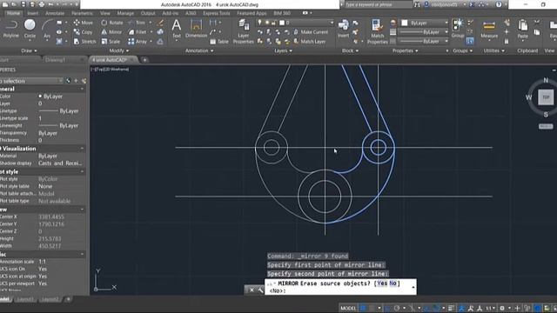This screenshot has height=313, width=557.
Task: Switch to the Drawing1 document tab
Action: (55, 60)
